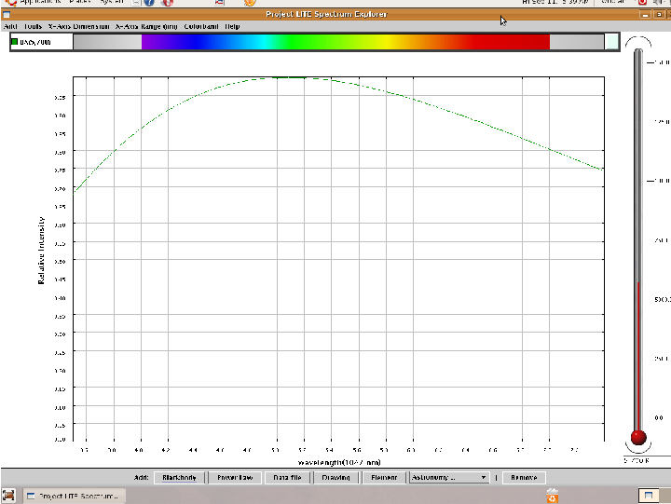This screenshot has height=504, width=671.
Task: Open the X-Axis Range menu
Action: coord(145,26)
